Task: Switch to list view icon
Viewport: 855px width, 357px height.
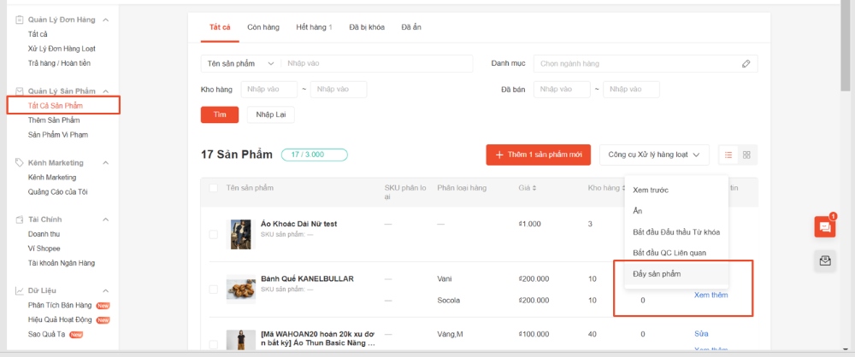Action: pyautogui.click(x=728, y=155)
